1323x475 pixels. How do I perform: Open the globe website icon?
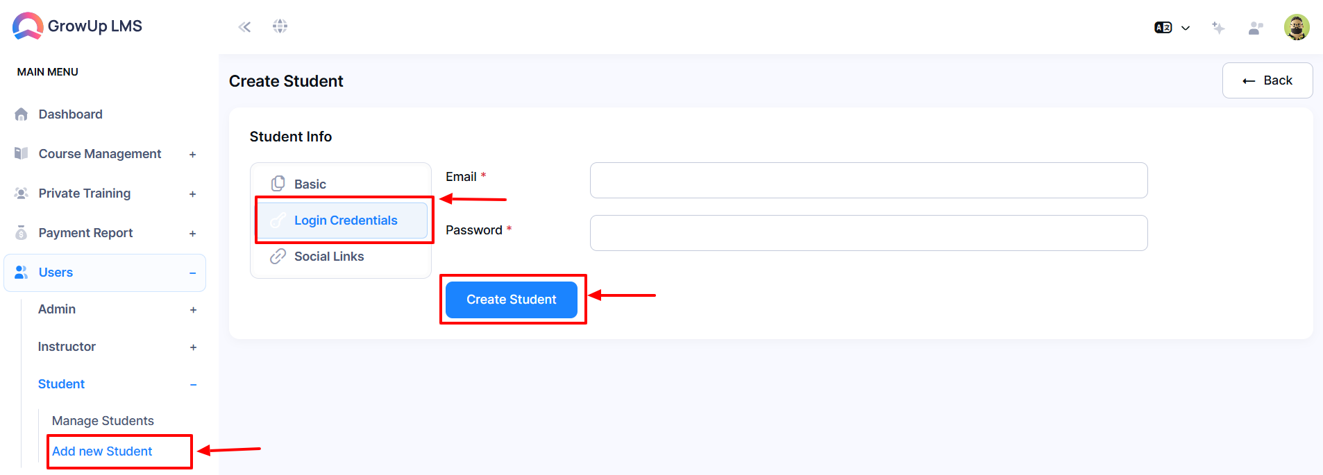[x=280, y=26]
